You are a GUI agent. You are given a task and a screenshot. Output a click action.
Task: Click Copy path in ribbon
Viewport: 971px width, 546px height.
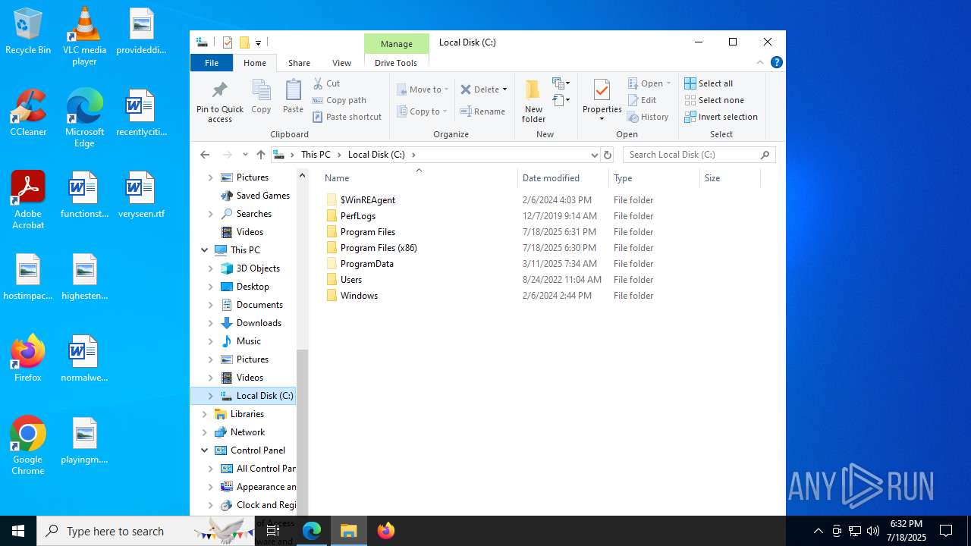click(339, 100)
